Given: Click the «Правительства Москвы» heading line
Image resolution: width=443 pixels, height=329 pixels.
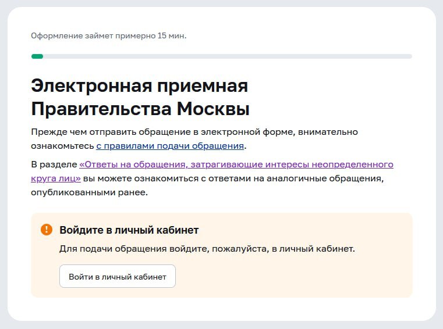Looking at the screenshot, I should point(140,109).
